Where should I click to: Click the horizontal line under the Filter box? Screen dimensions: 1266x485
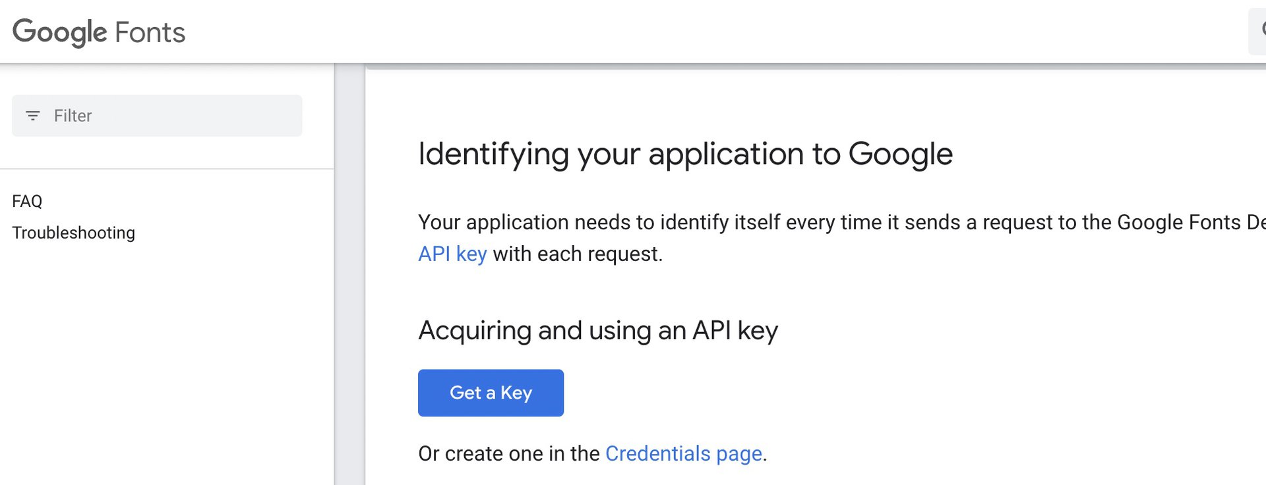pyautogui.click(x=166, y=169)
